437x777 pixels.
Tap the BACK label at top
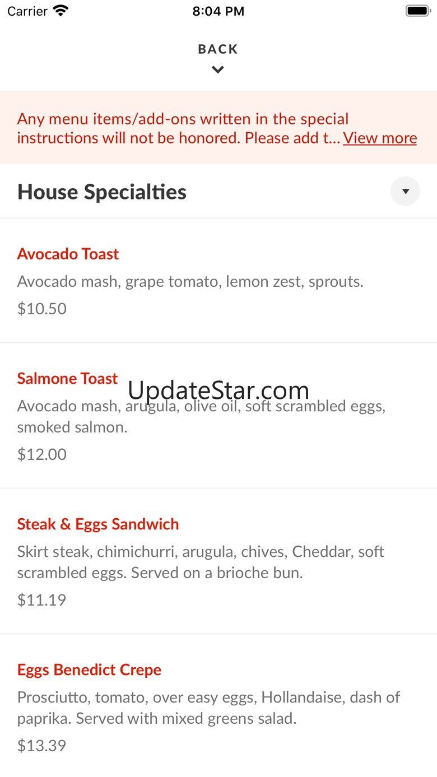[218, 49]
